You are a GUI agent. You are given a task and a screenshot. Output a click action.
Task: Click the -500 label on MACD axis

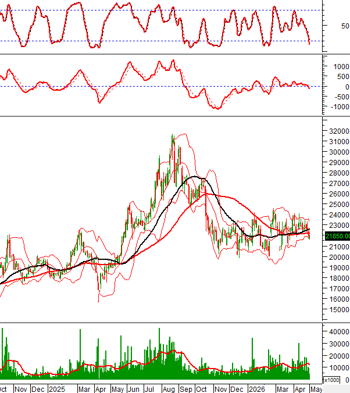(341, 97)
